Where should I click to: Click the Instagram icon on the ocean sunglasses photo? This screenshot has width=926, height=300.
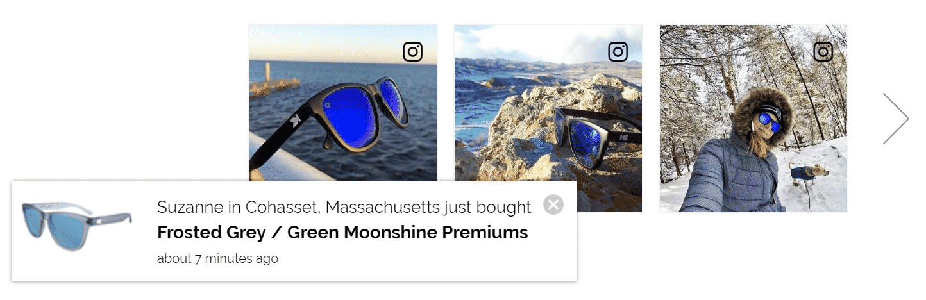(412, 51)
